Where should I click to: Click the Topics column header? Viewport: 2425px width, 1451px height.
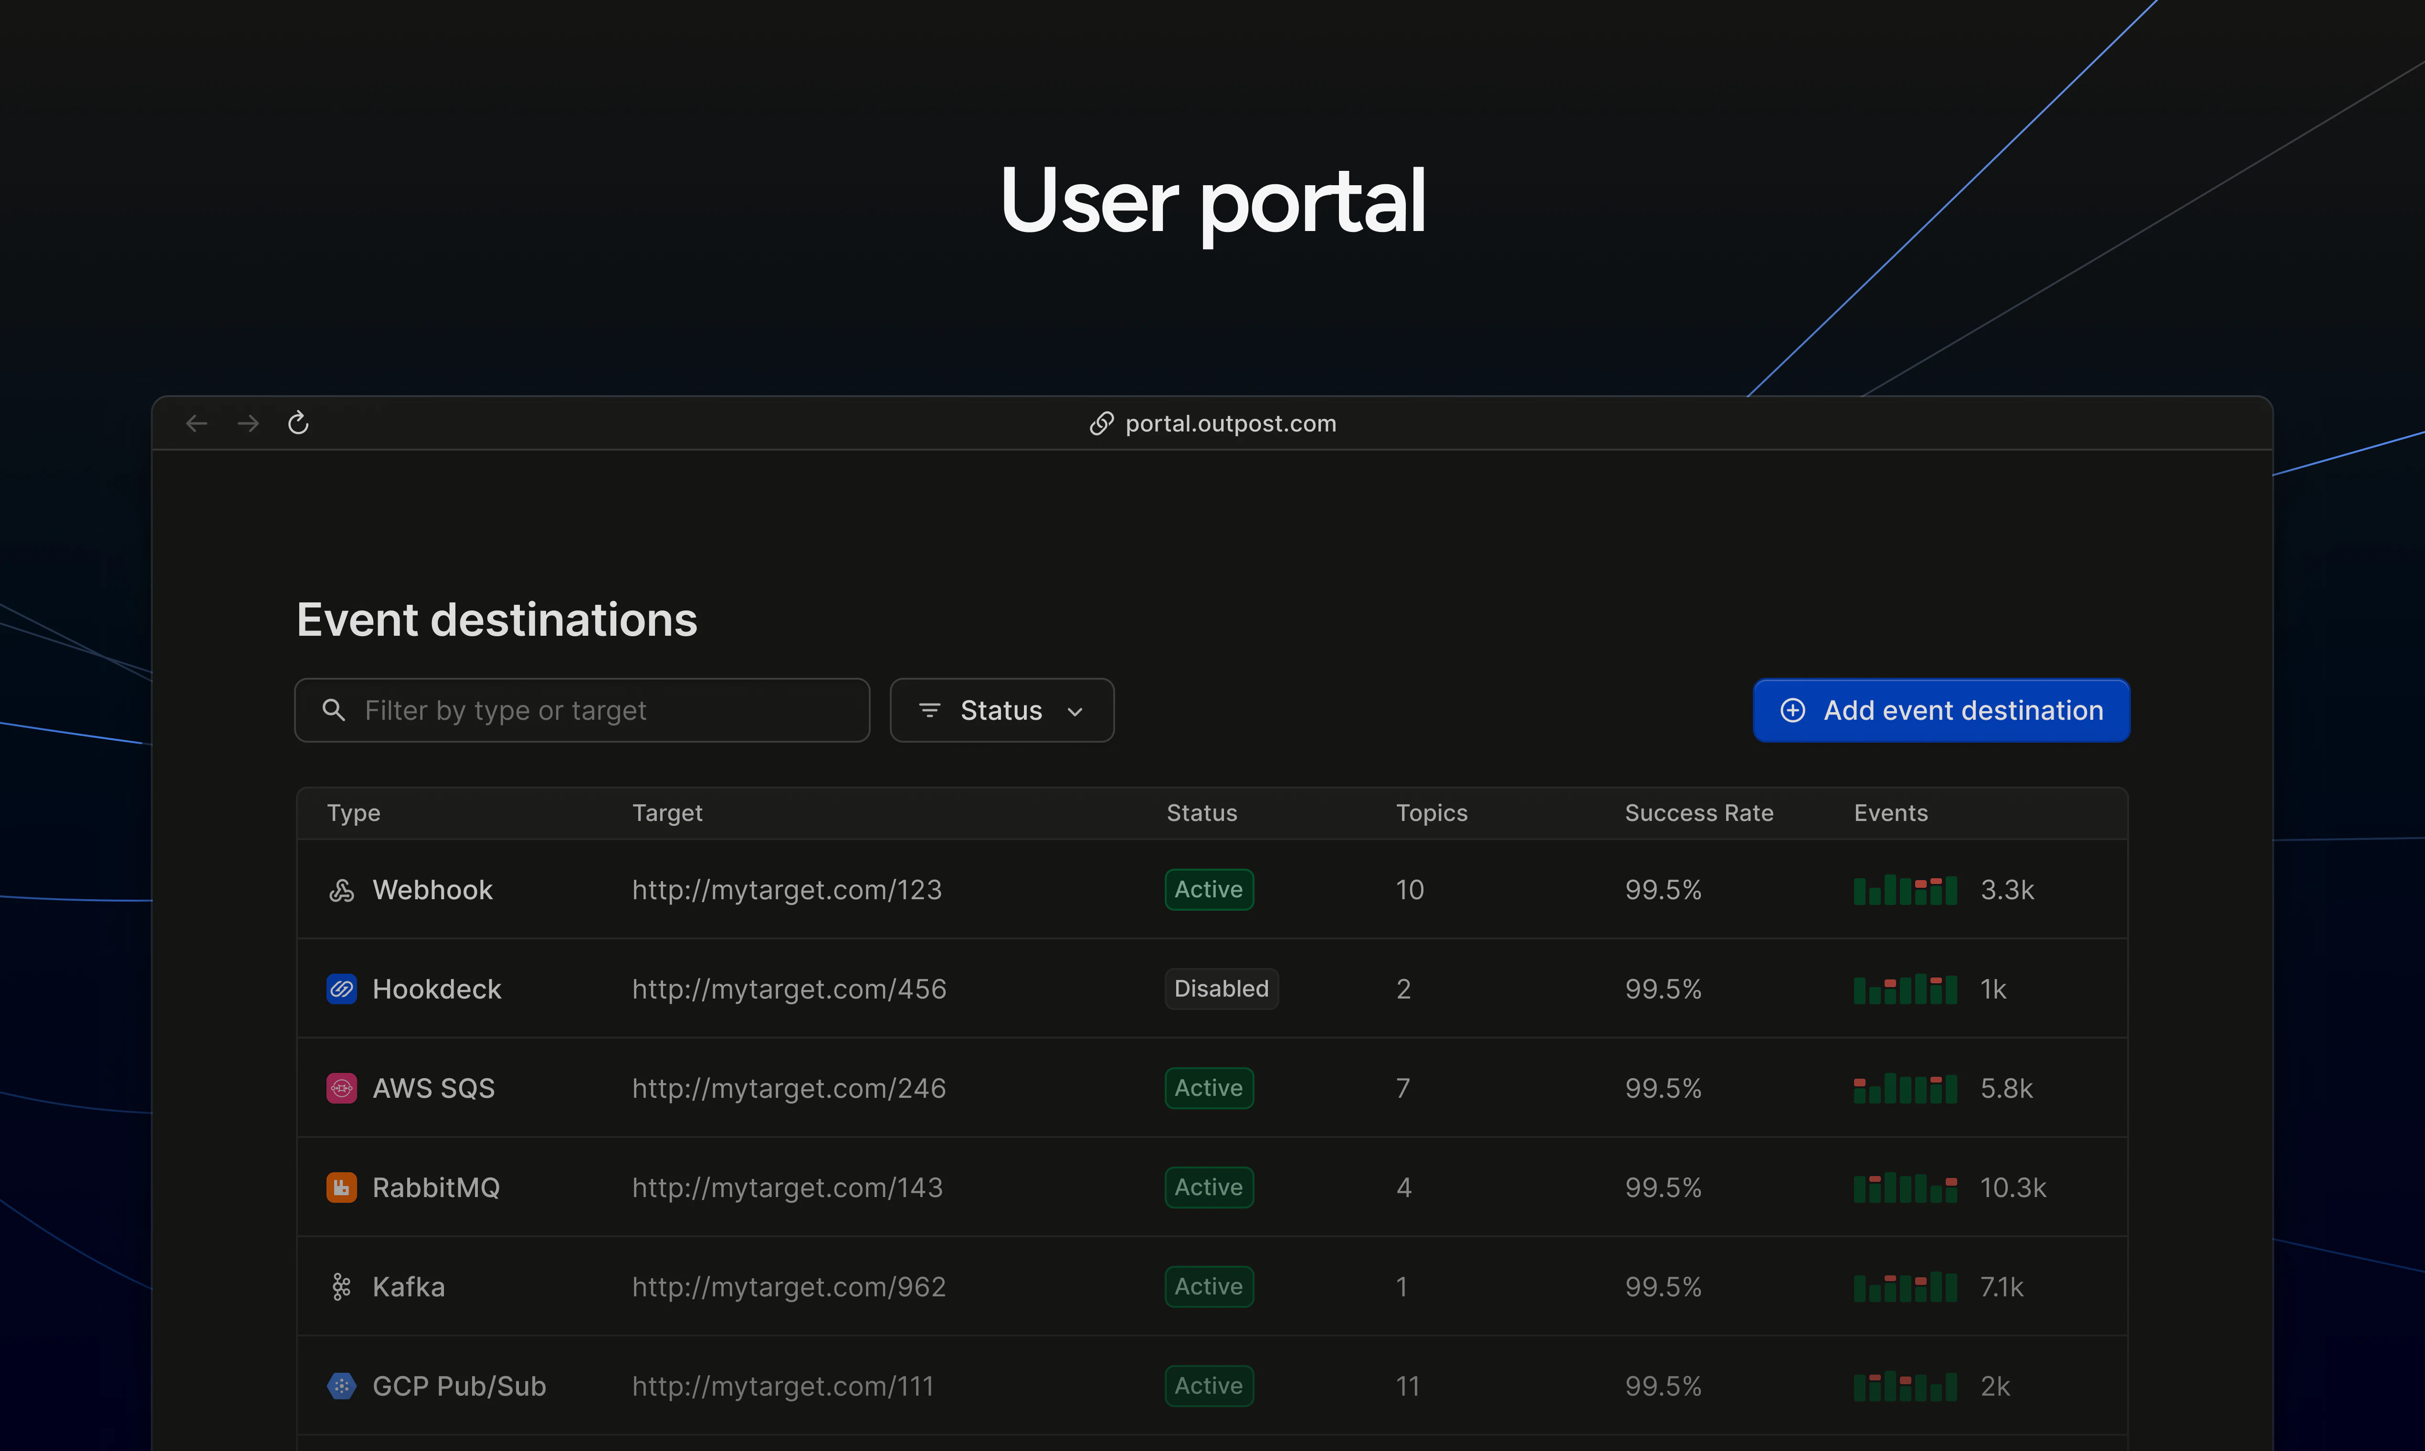click(x=1432, y=813)
